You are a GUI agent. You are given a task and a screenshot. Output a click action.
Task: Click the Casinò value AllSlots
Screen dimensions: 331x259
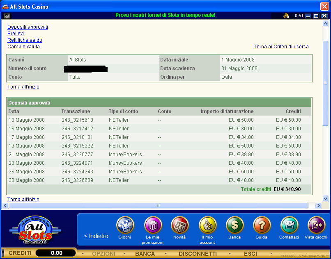coord(78,60)
